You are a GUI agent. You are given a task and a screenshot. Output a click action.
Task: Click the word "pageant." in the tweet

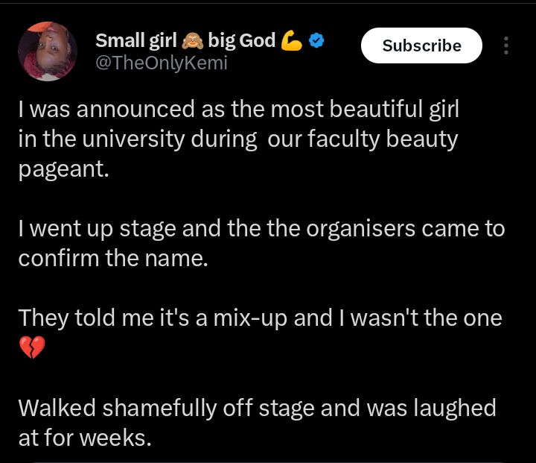(x=64, y=168)
